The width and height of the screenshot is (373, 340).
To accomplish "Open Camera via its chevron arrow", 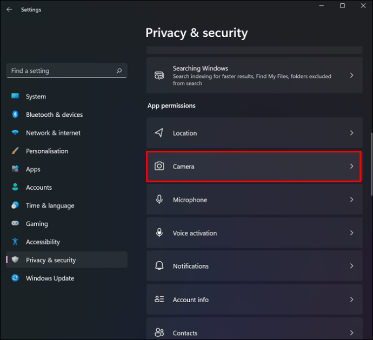I will [x=351, y=166].
